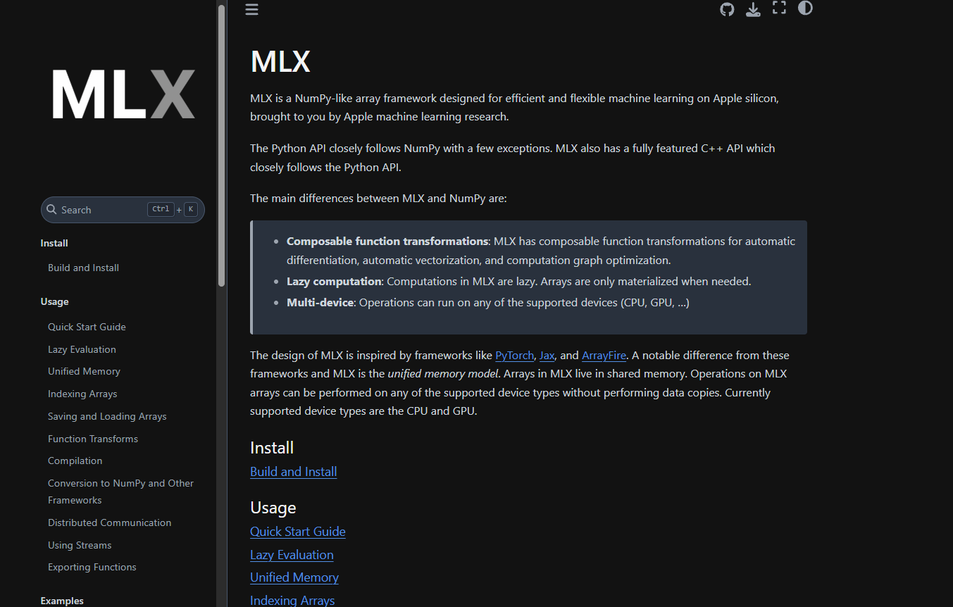This screenshot has width=953, height=607.
Task: Open Quick Start Guide in sidebar
Action: pos(87,327)
